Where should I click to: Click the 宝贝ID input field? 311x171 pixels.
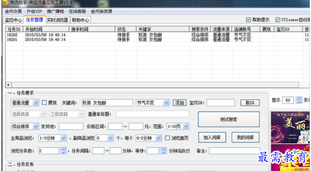221,103
